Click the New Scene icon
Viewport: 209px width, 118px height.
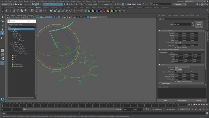(16, 4)
